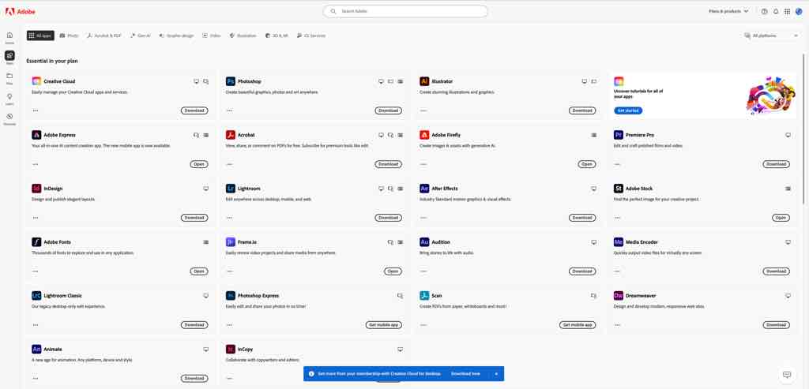
Task: Open Home from the left sidebar
Action: click(9, 37)
